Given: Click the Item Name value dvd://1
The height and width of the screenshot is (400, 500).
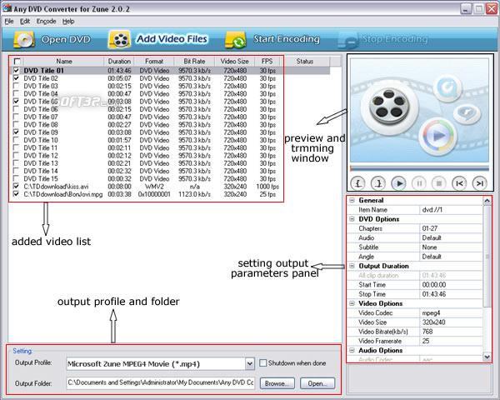Looking at the screenshot, I should click(451, 209).
